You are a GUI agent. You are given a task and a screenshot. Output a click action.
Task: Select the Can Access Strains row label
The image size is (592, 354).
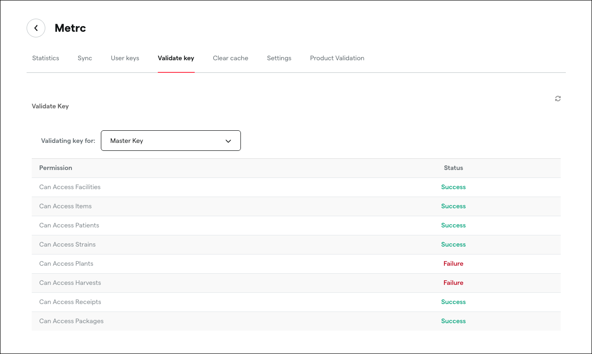67,244
